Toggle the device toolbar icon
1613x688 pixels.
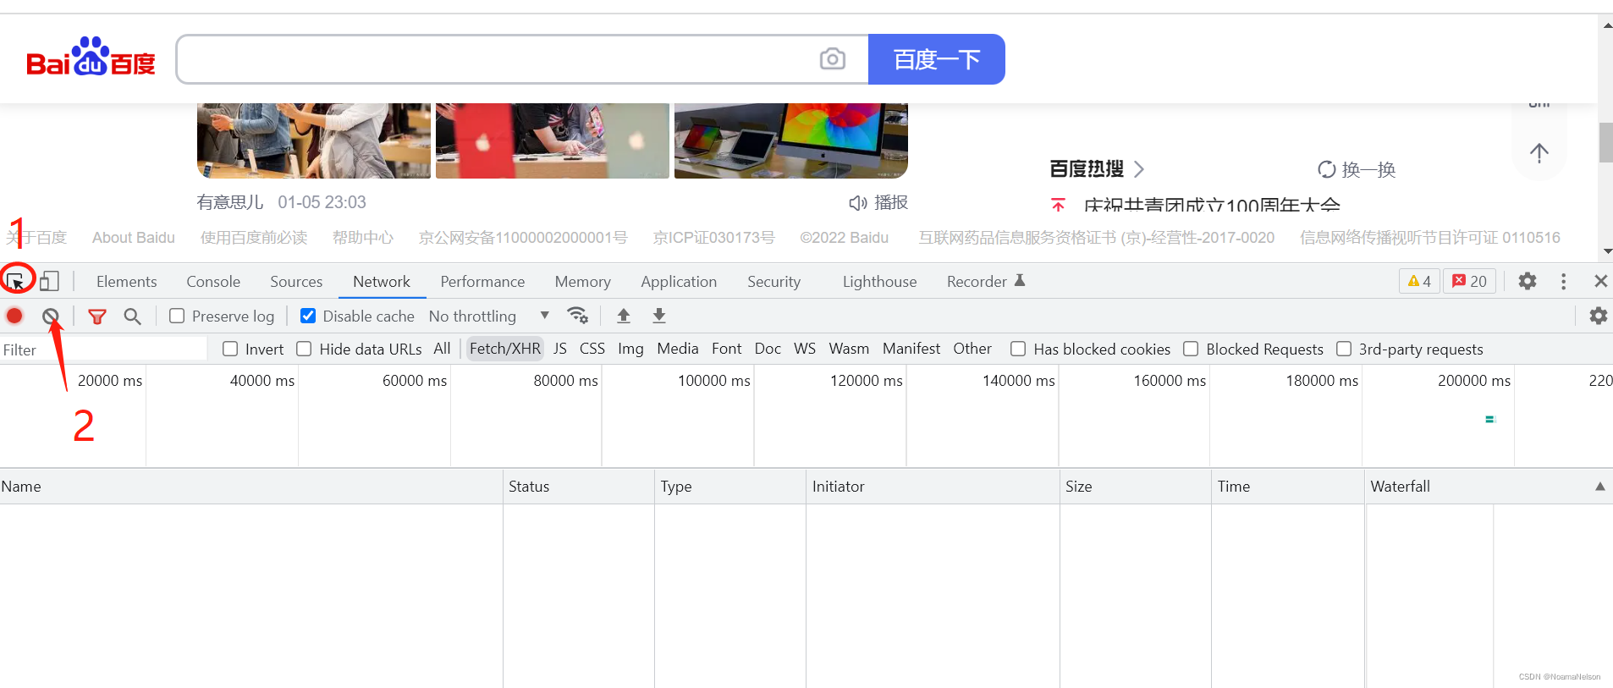point(49,281)
